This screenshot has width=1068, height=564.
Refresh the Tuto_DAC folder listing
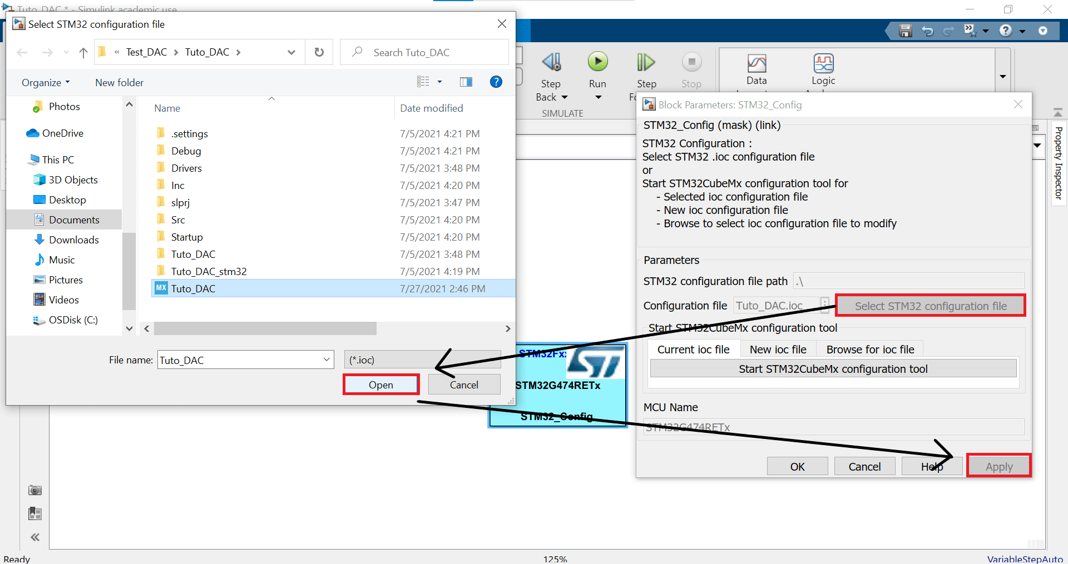[319, 52]
